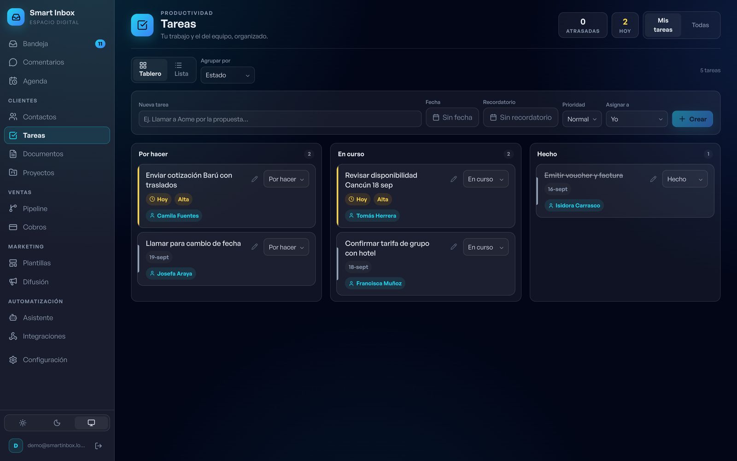The image size is (737, 461).
Task: Open Plantillas under Marketing
Action: [x=57, y=263]
